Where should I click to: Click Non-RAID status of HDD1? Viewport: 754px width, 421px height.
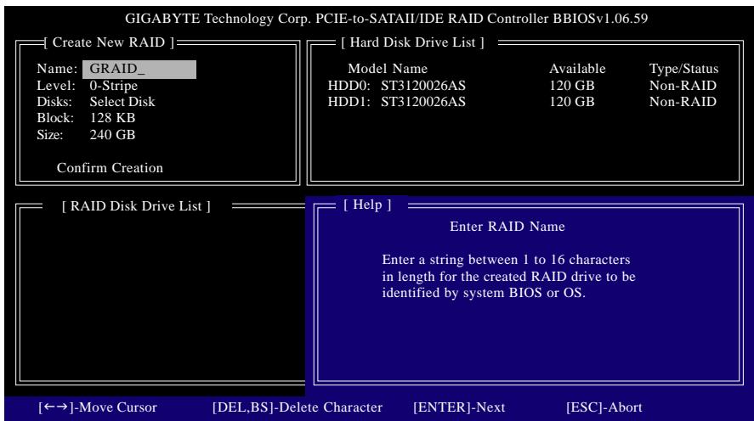pos(683,102)
